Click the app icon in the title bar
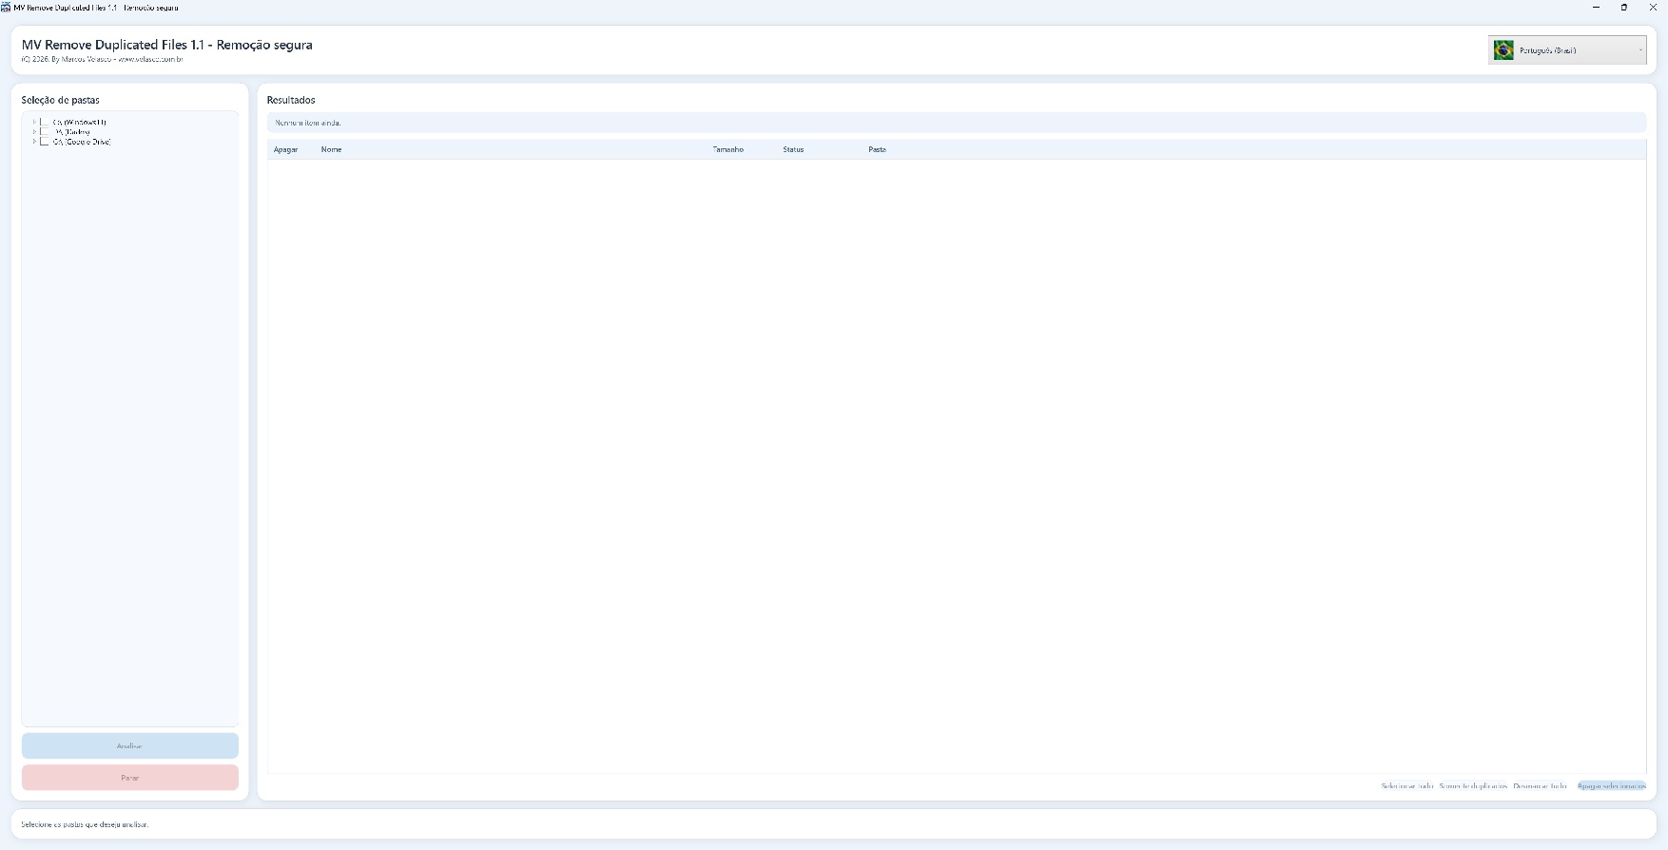The height and width of the screenshot is (850, 1668). point(6,7)
